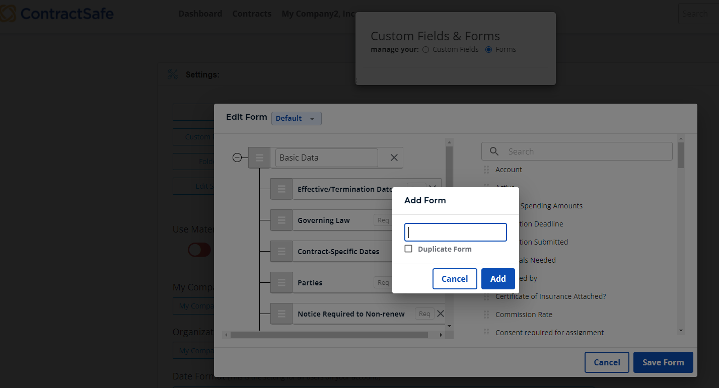Click the Governing Law field label
This screenshot has width=719, height=388.
point(324,220)
